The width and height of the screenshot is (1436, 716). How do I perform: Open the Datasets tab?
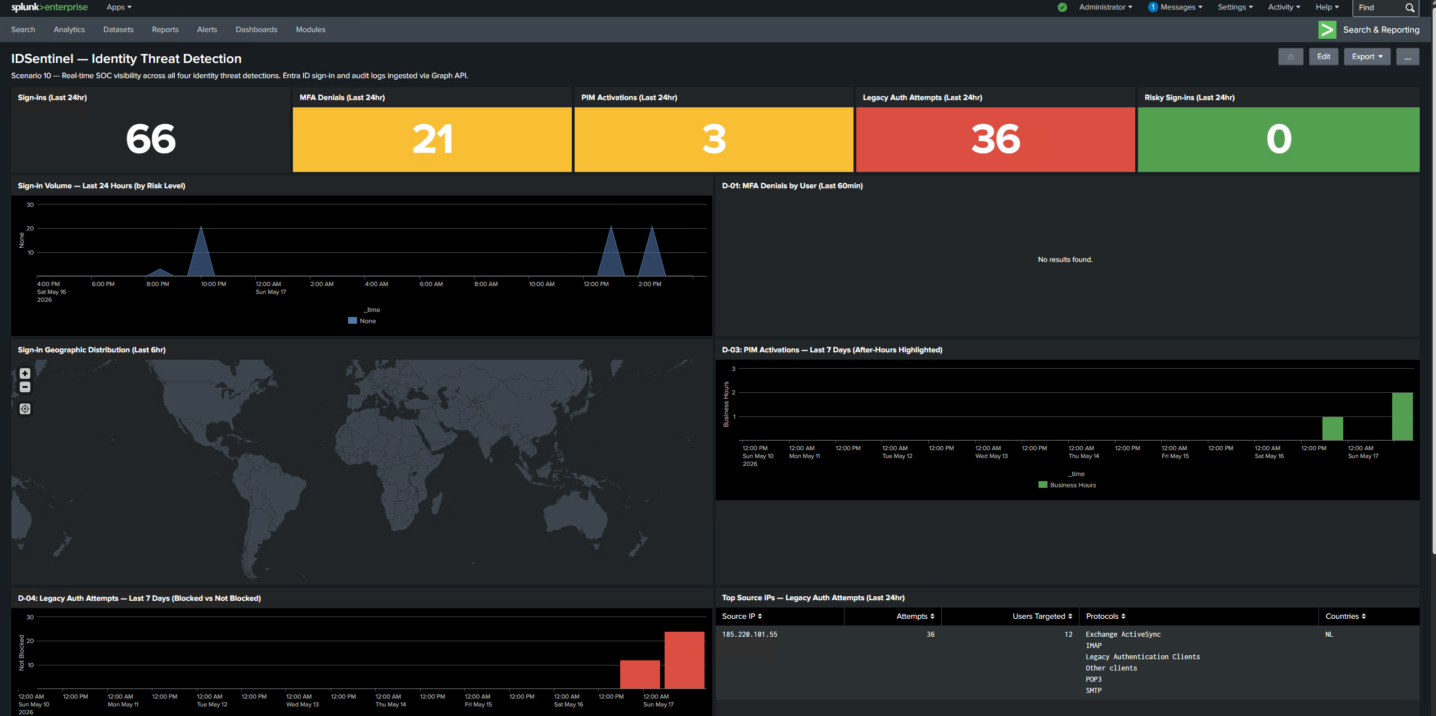point(118,30)
